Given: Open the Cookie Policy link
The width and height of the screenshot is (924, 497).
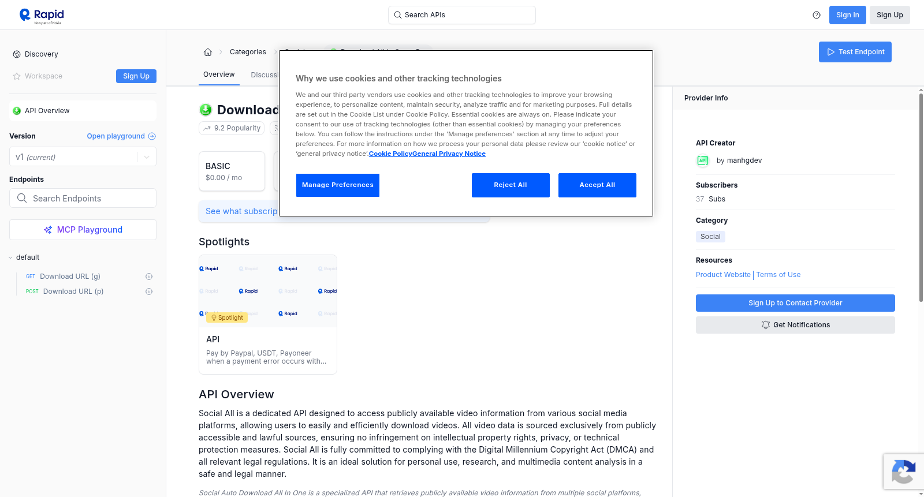Looking at the screenshot, I should tap(390, 154).
